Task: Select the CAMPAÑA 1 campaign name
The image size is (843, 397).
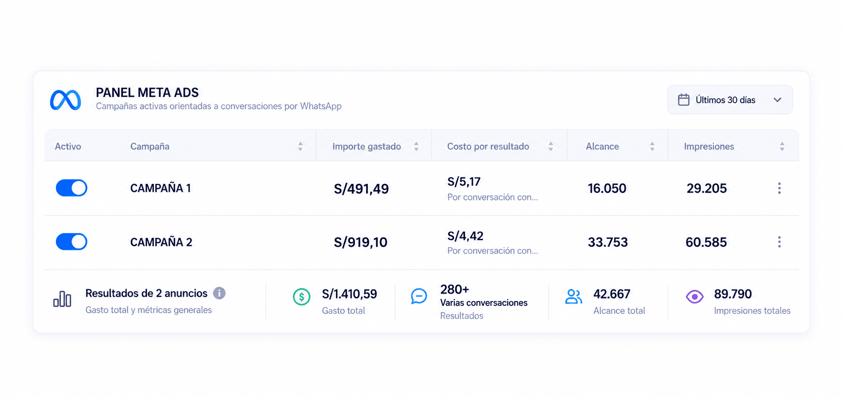Action: 161,188
